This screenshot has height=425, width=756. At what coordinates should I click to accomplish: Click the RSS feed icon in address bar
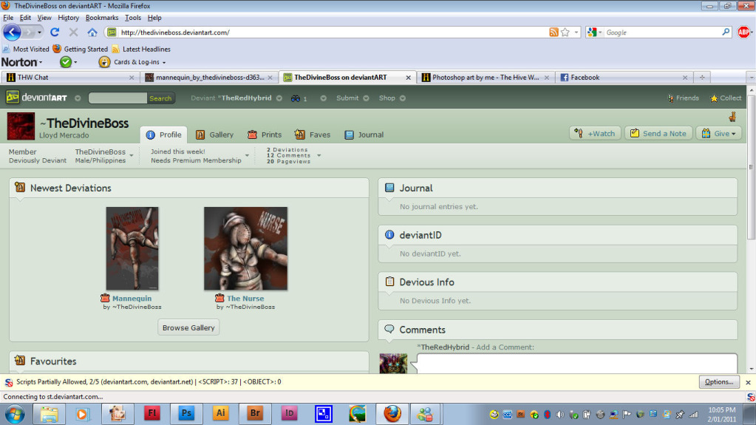point(554,33)
